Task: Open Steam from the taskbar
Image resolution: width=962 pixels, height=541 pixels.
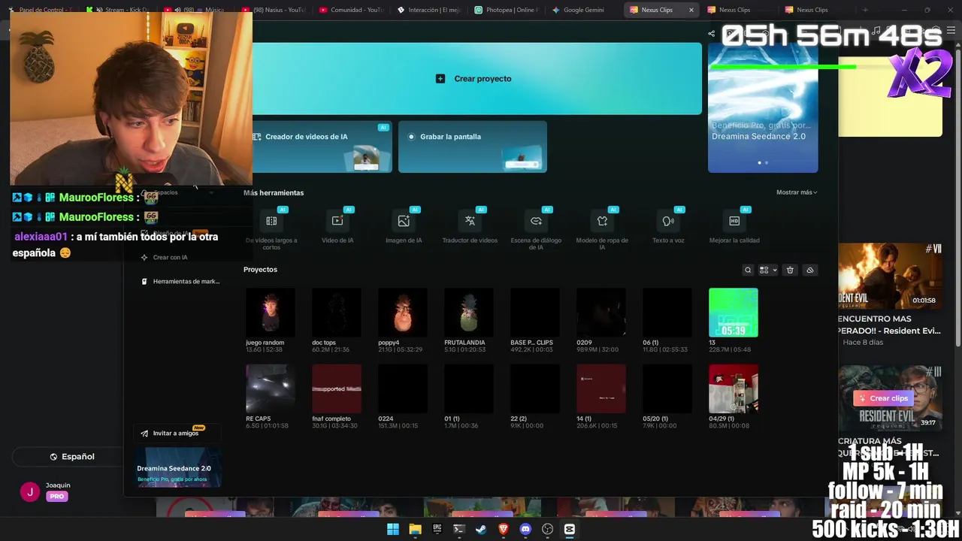Action: click(x=481, y=529)
